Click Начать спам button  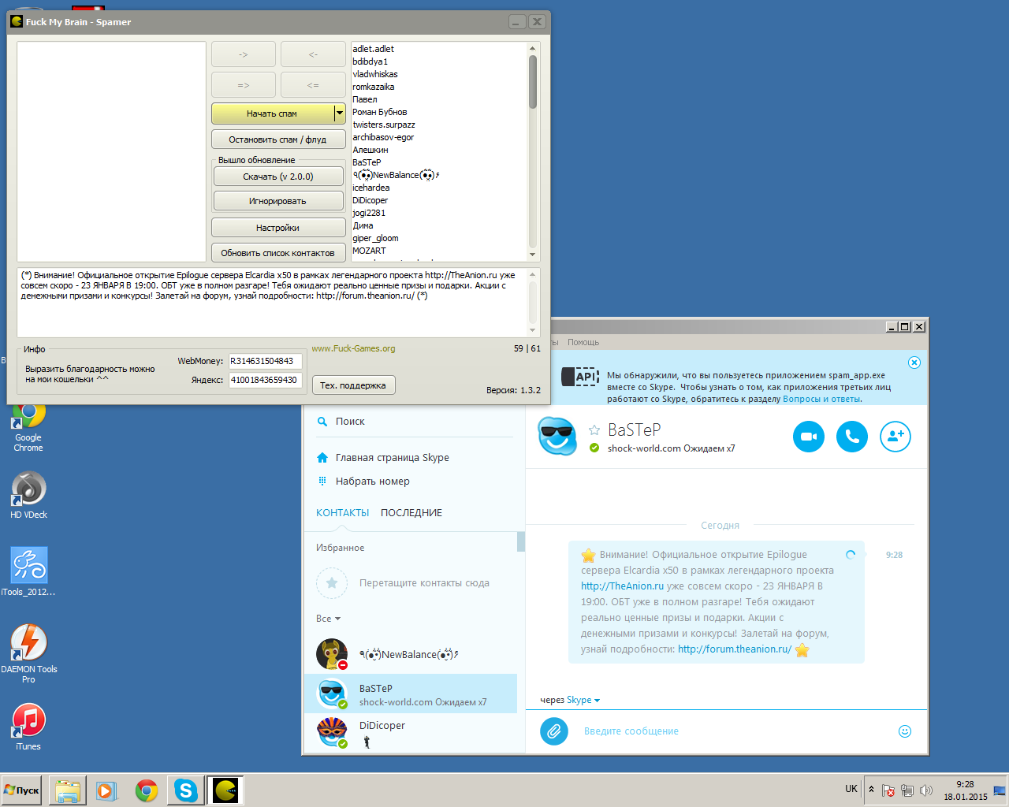tap(273, 113)
